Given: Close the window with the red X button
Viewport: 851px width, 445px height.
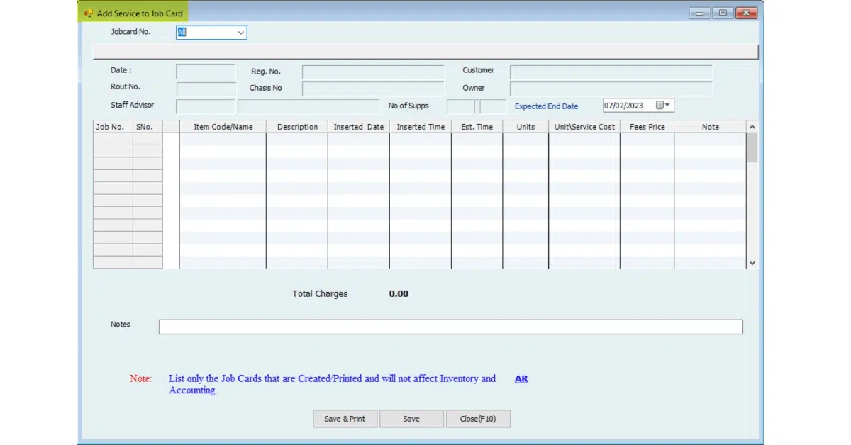Looking at the screenshot, I should click(746, 13).
